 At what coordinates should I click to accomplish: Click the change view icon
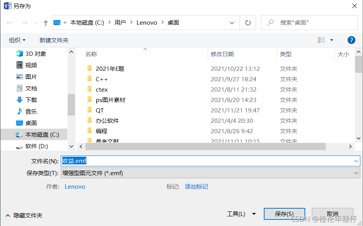pyautogui.click(x=321, y=40)
